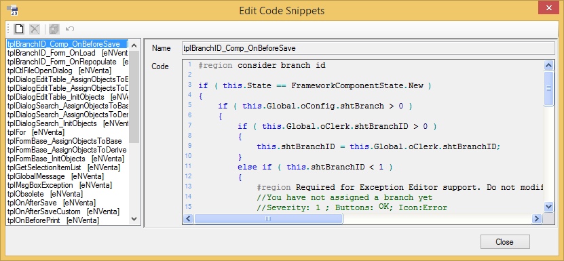Viewport: 564px width, 261px height.
Task: Click the Delete snippet X icon
Action: point(35,28)
